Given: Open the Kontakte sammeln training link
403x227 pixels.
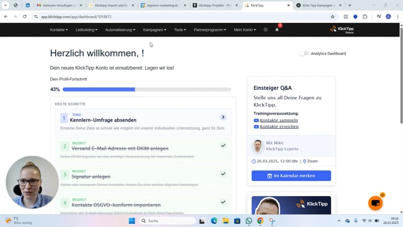Looking at the screenshot, I should [278, 120].
